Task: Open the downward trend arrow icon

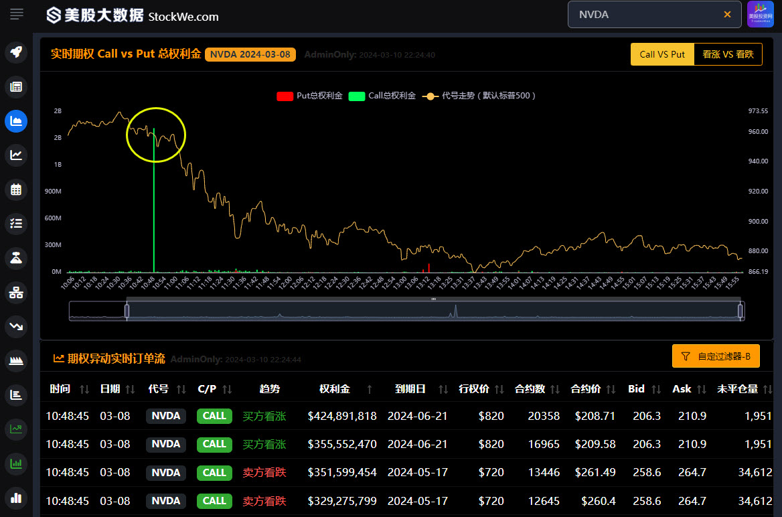Action: pyautogui.click(x=16, y=326)
